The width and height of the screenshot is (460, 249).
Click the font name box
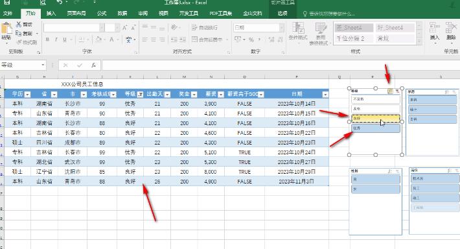[74, 28]
